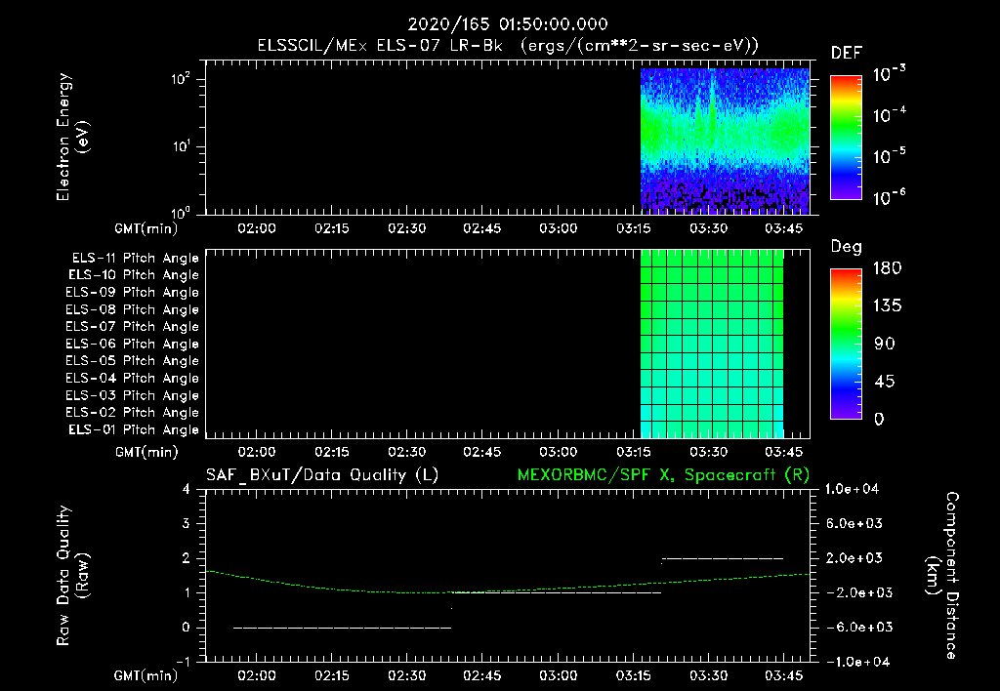This screenshot has height=691, width=1000.
Task: Click the electron energy spectrogram data
Action: click(726, 141)
